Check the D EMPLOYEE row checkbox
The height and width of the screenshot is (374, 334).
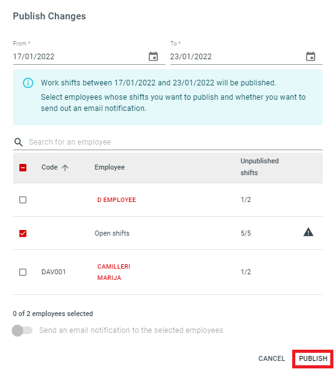pyautogui.click(x=22, y=200)
